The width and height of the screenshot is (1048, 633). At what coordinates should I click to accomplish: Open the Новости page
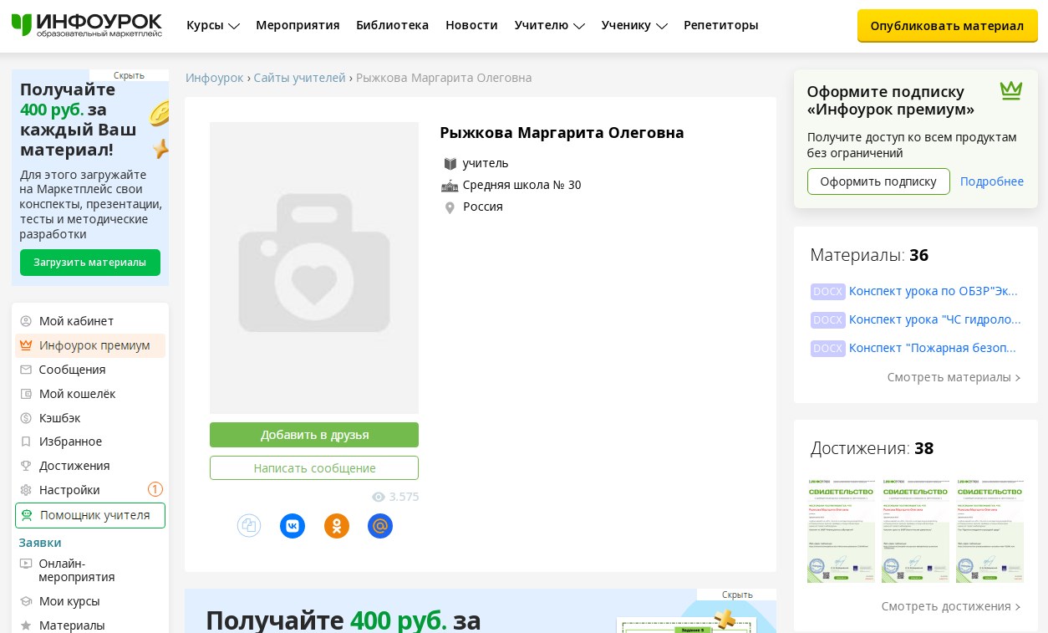(x=471, y=25)
